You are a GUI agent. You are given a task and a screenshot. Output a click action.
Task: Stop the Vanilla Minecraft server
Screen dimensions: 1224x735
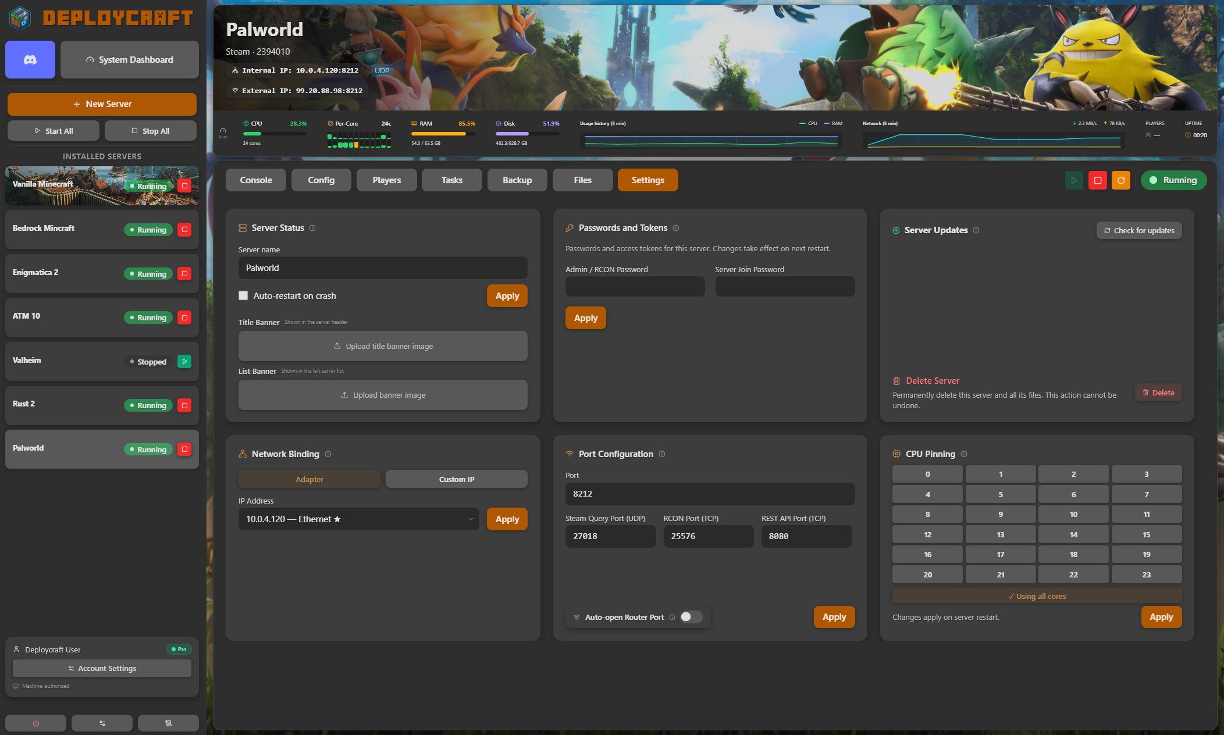184,186
